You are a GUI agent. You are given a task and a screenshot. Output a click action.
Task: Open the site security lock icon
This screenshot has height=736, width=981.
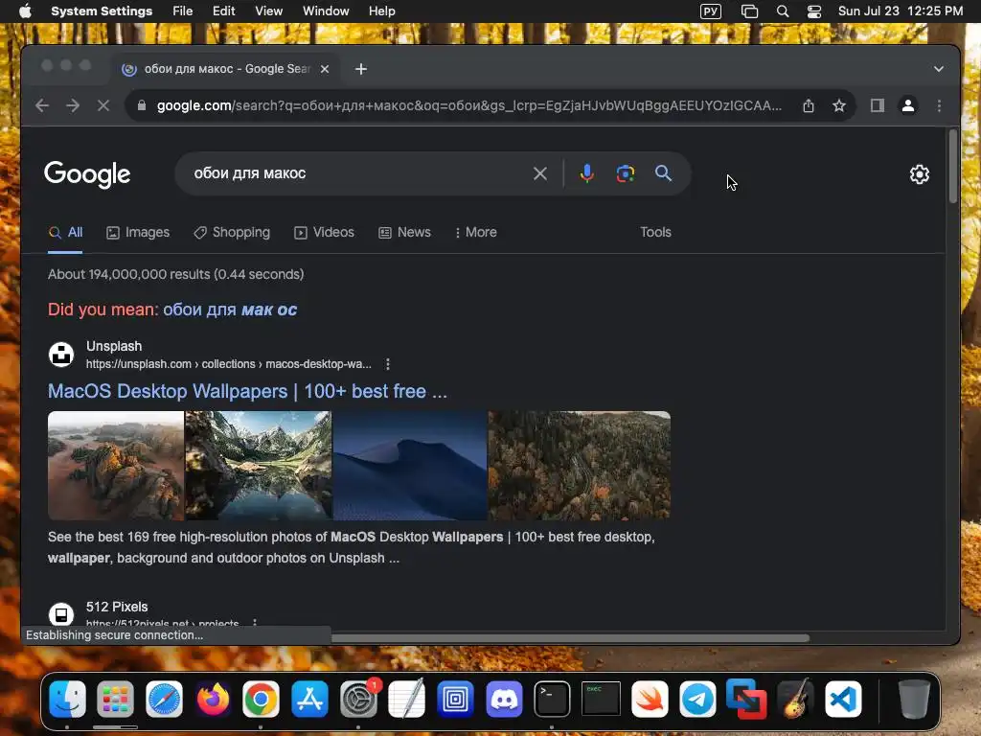142,105
